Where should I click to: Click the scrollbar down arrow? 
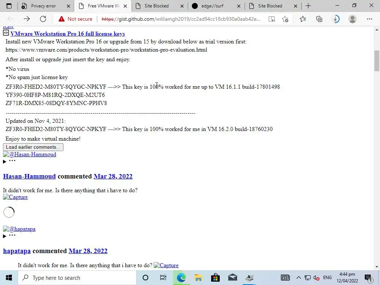tap(377, 267)
